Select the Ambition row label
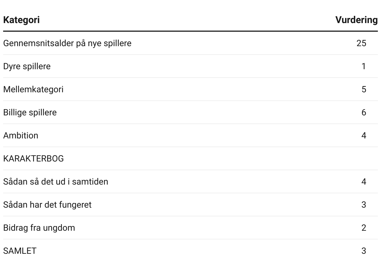The height and width of the screenshot is (265, 381). click(21, 136)
